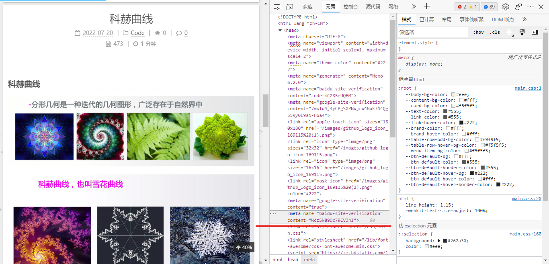Viewport: 549px width, 264px height.
Task: Click the feedback people icon in DevTools
Action: point(518,7)
